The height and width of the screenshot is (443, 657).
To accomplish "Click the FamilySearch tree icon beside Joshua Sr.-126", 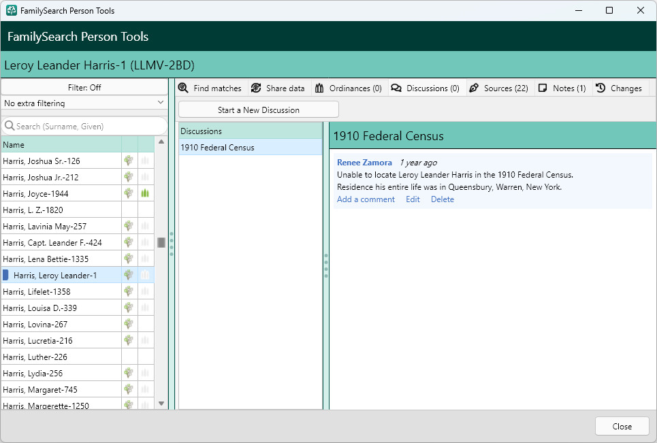I will pyautogui.click(x=129, y=161).
